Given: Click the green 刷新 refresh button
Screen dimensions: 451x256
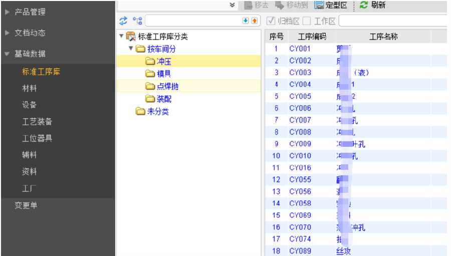Looking at the screenshot, I should click(x=372, y=5).
